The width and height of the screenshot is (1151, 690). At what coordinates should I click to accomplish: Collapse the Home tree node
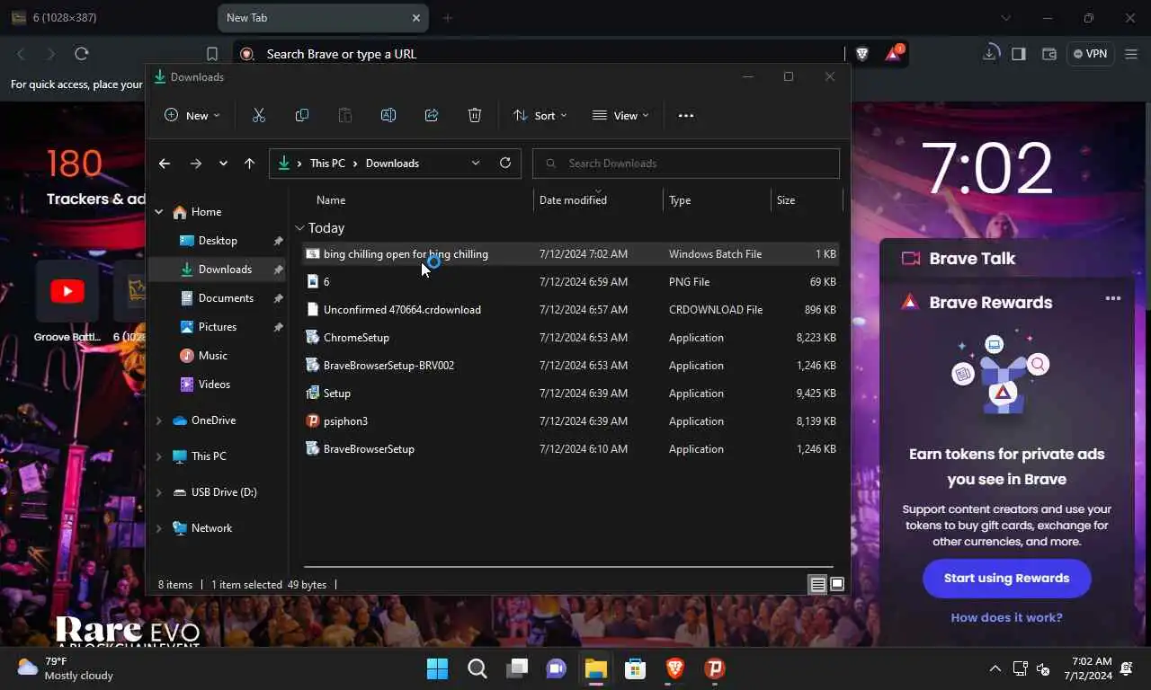pyautogui.click(x=159, y=212)
